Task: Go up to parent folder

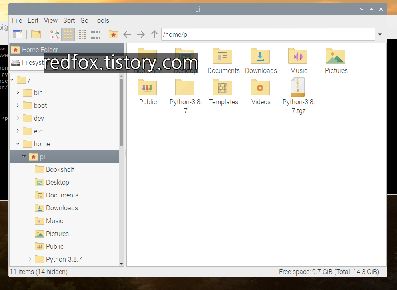Action: (154, 34)
